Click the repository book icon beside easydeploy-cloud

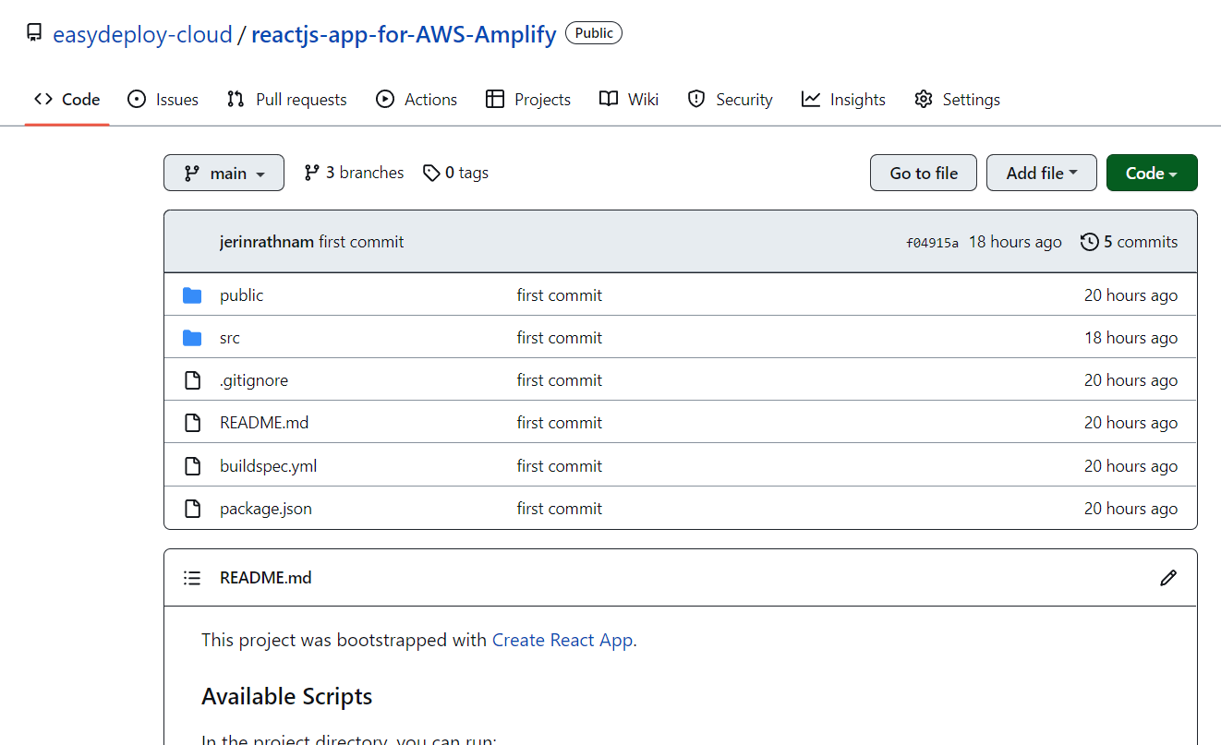(34, 34)
